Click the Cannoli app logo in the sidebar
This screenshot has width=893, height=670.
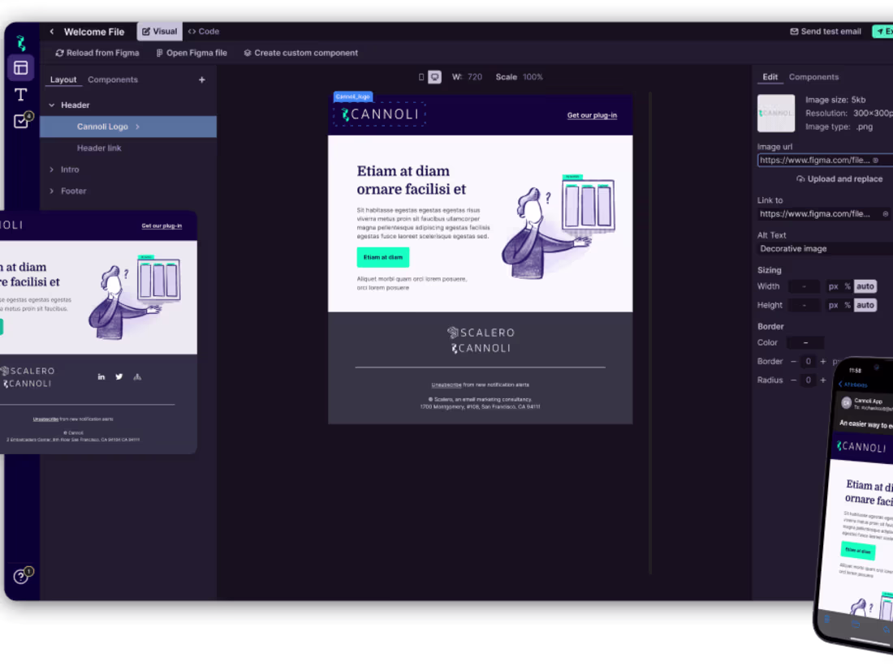pyautogui.click(x=21, y=43)
